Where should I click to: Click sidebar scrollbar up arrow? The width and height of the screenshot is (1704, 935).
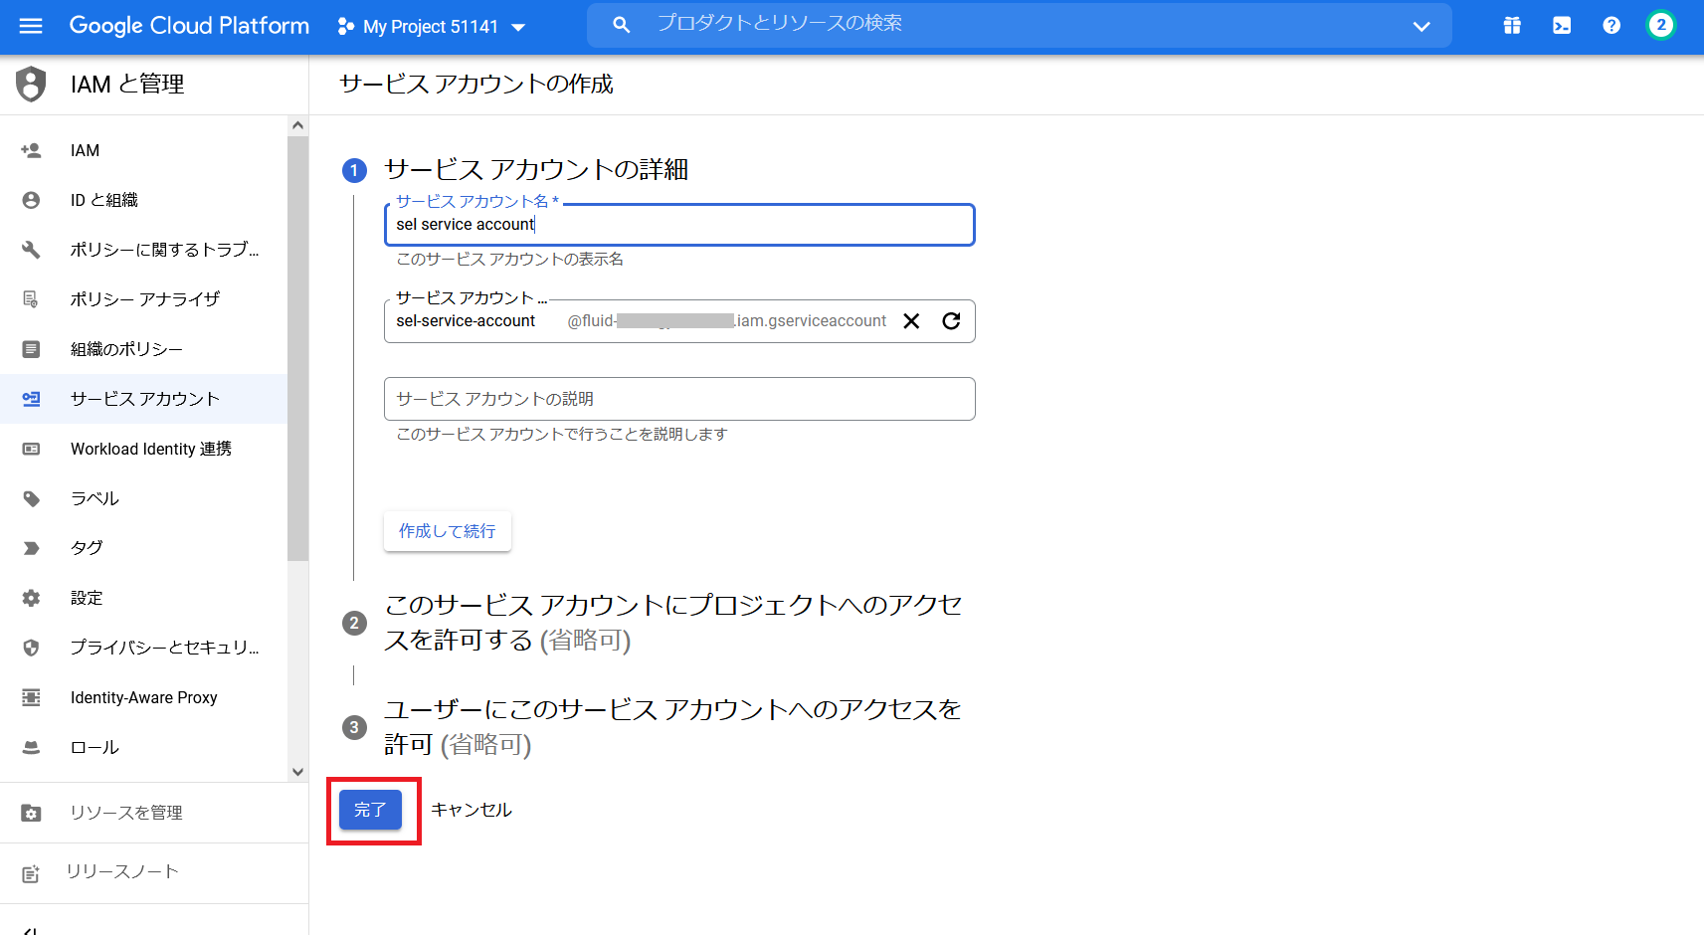click(x=297, y=125)
